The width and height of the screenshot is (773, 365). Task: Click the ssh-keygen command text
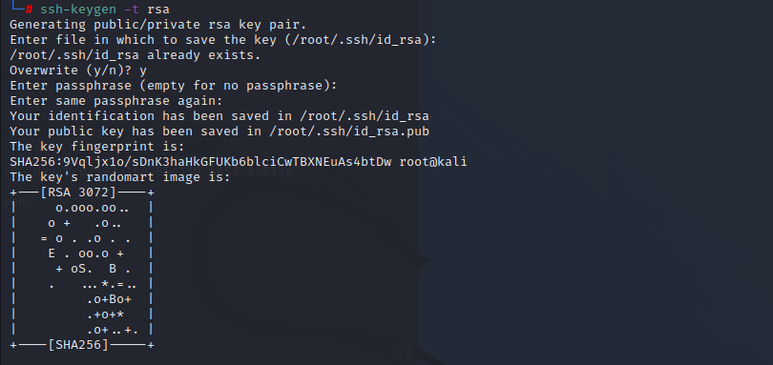(78, 10)
